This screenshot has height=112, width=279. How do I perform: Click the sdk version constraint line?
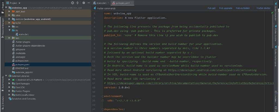point(124,101)
